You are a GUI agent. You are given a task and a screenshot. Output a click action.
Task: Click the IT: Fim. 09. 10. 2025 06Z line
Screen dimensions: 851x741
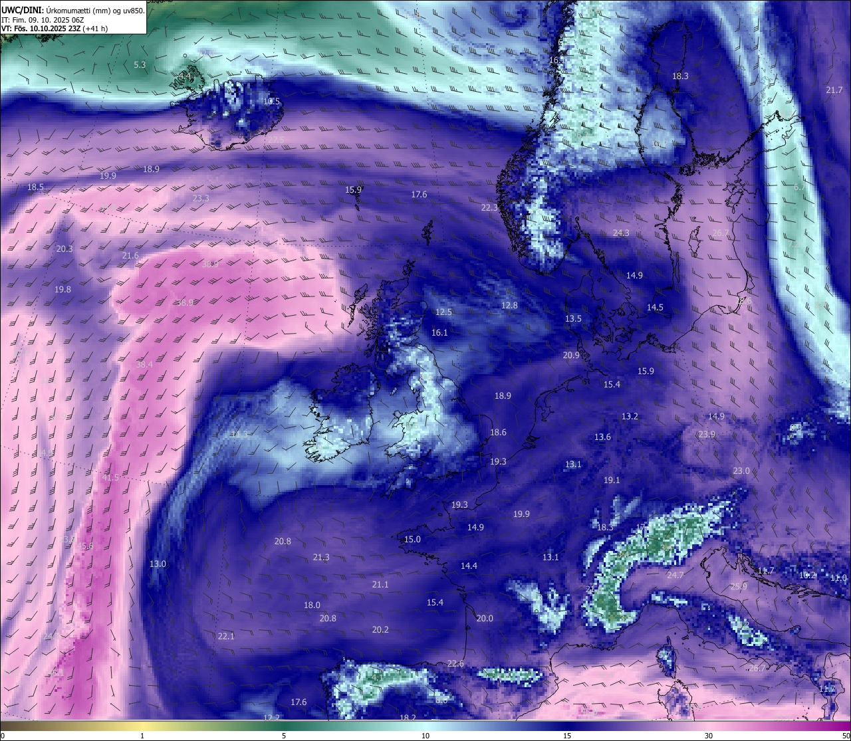(x=43, y=20)
